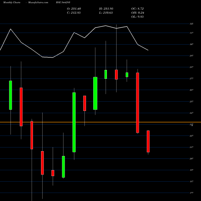Click the 287 price axis label
The height and width of the screenshot is (201, 201).
pos(191,67)
